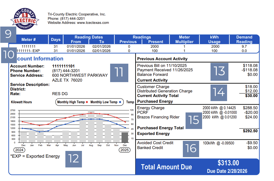Screen dimensions: 274x181
Task: Click marker 13 in Previous Account Activity
Action: [x=219, y=72]
